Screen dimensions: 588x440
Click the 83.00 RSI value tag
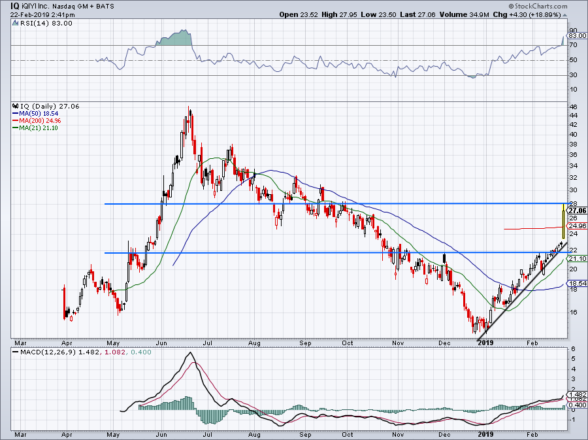(x=578, y=35)
